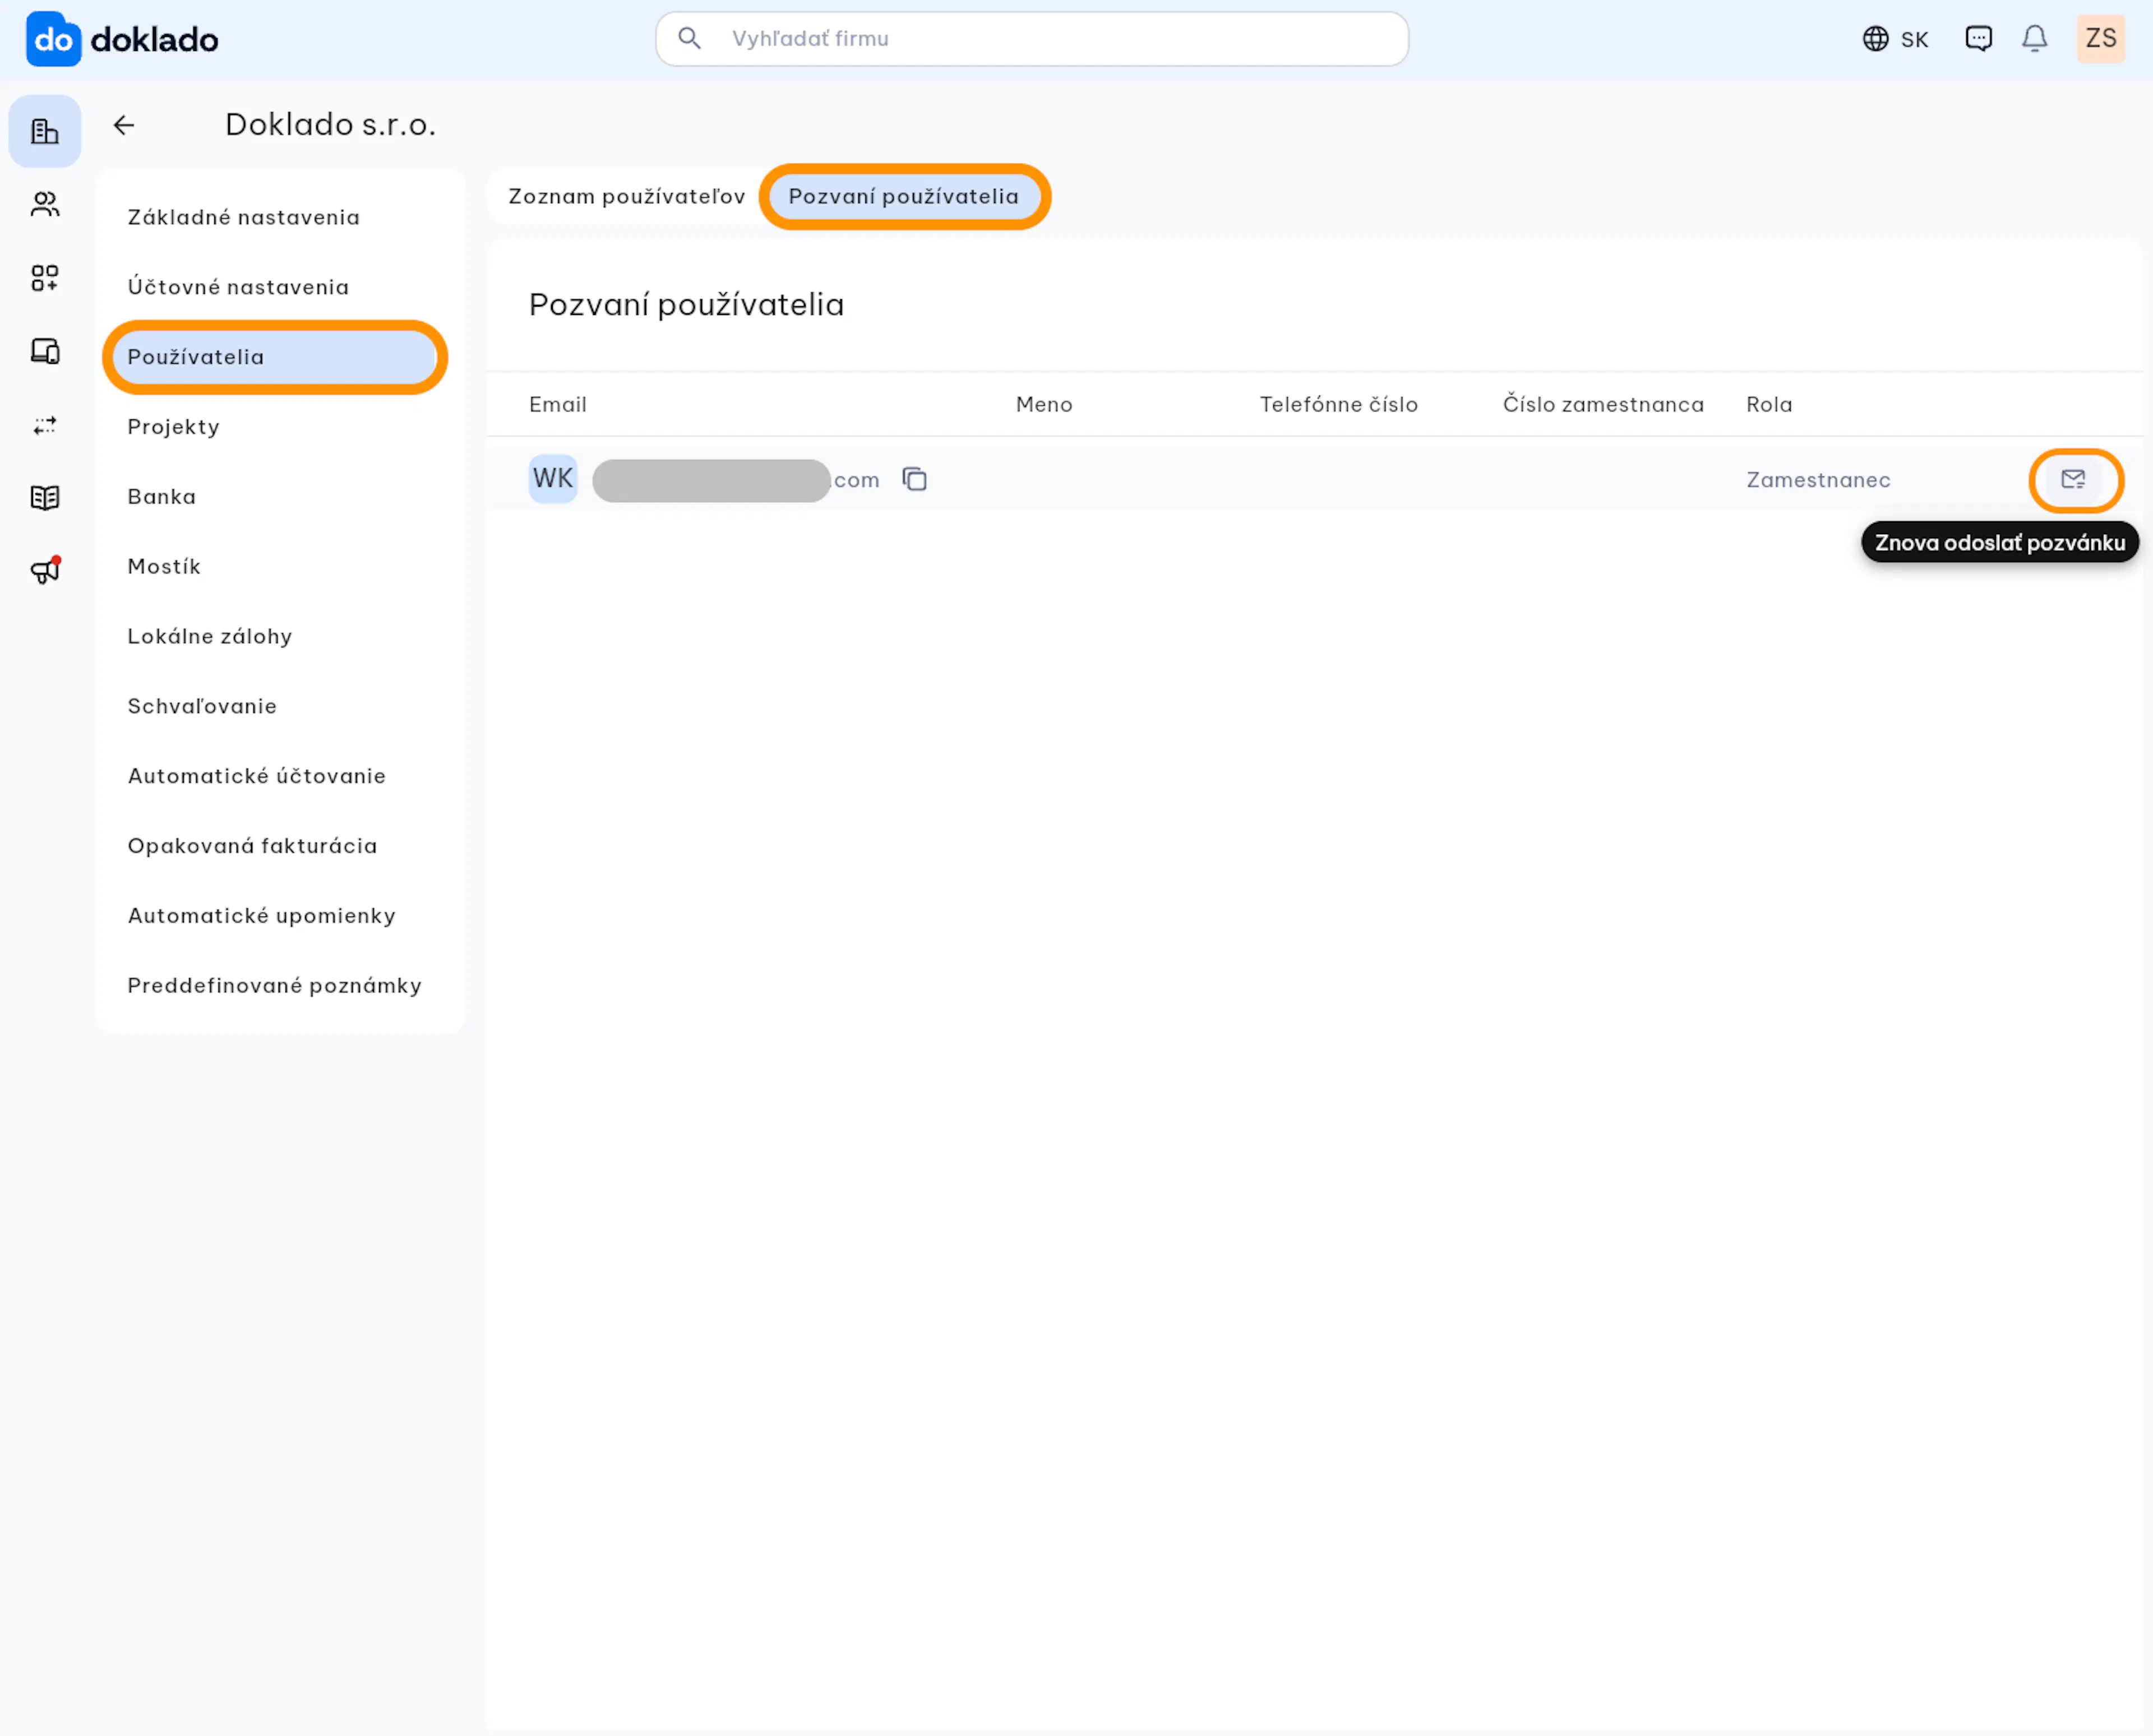Screen dimensions: 2153x1736
Task: Open the notifications bell
Action: pos(2034,39)
